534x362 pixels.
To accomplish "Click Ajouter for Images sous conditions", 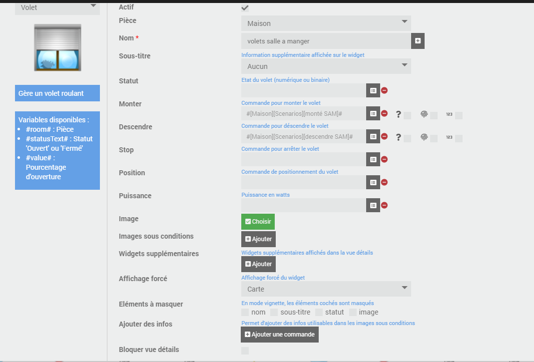I will (258, 239).
